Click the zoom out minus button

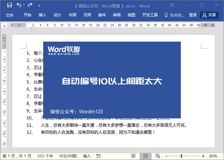pos(166,156)
